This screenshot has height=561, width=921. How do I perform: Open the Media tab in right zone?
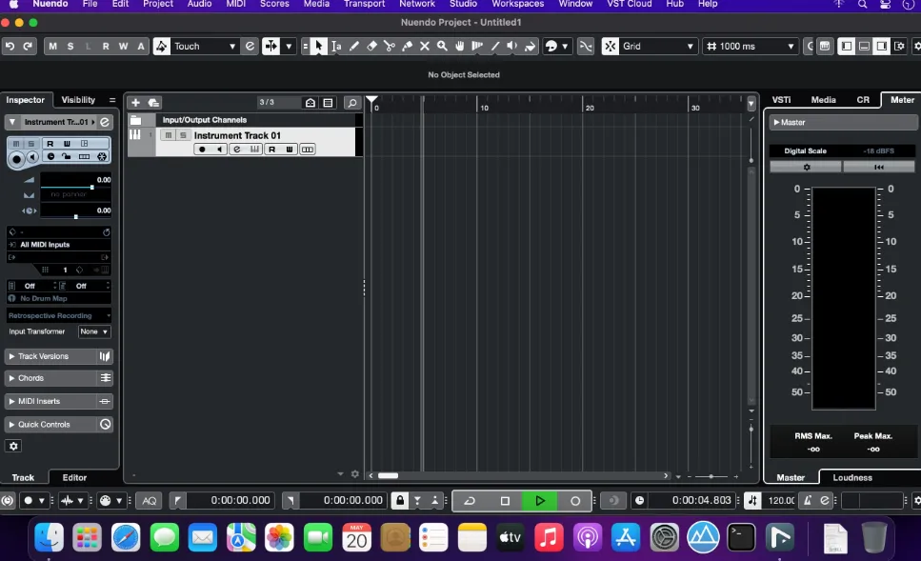click(x=823, y=100)
